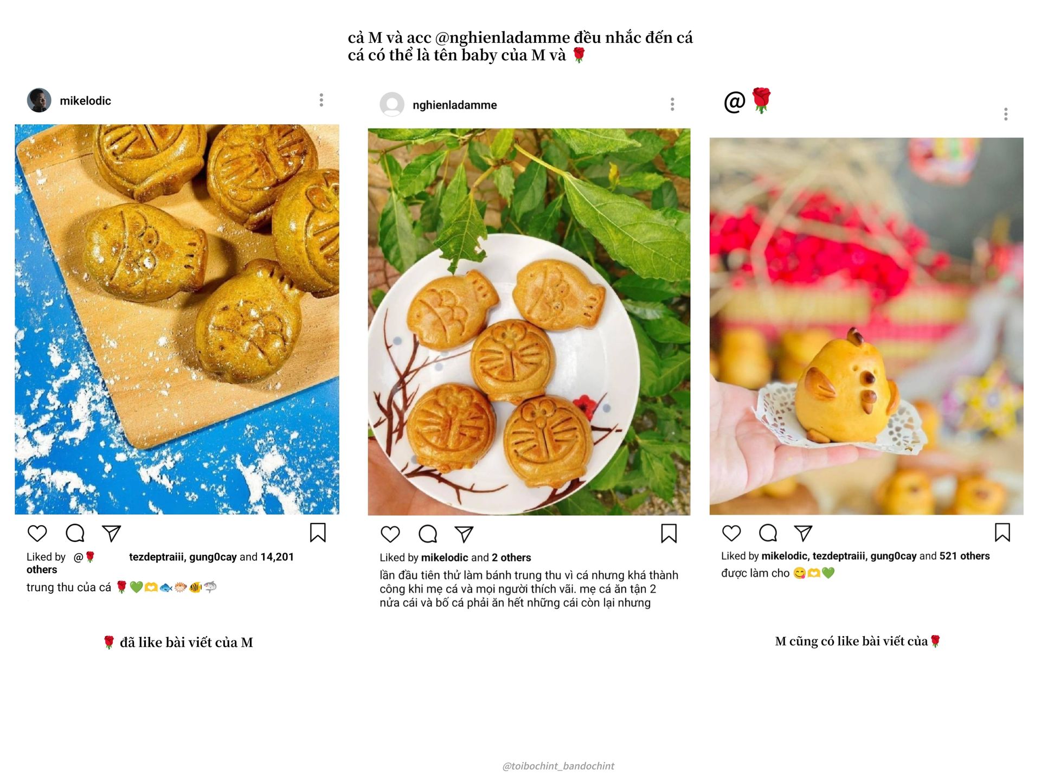Open mikelodic profile avatar

(39, 100)
